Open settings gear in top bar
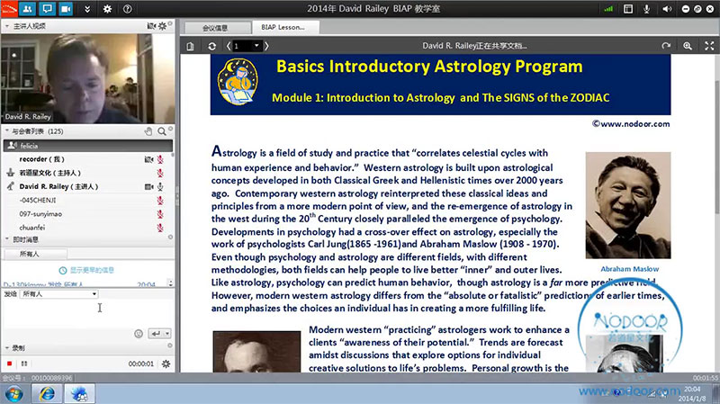The image size is (720, 404). pyautogui.click(x=107, y=9)
